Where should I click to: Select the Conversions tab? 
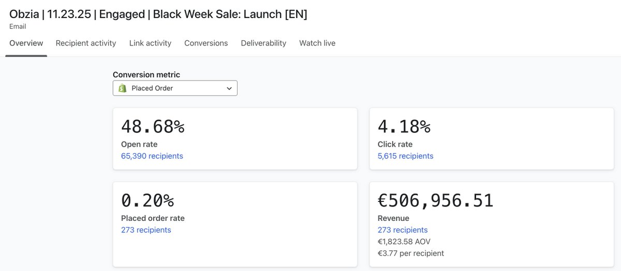(206, 43)
